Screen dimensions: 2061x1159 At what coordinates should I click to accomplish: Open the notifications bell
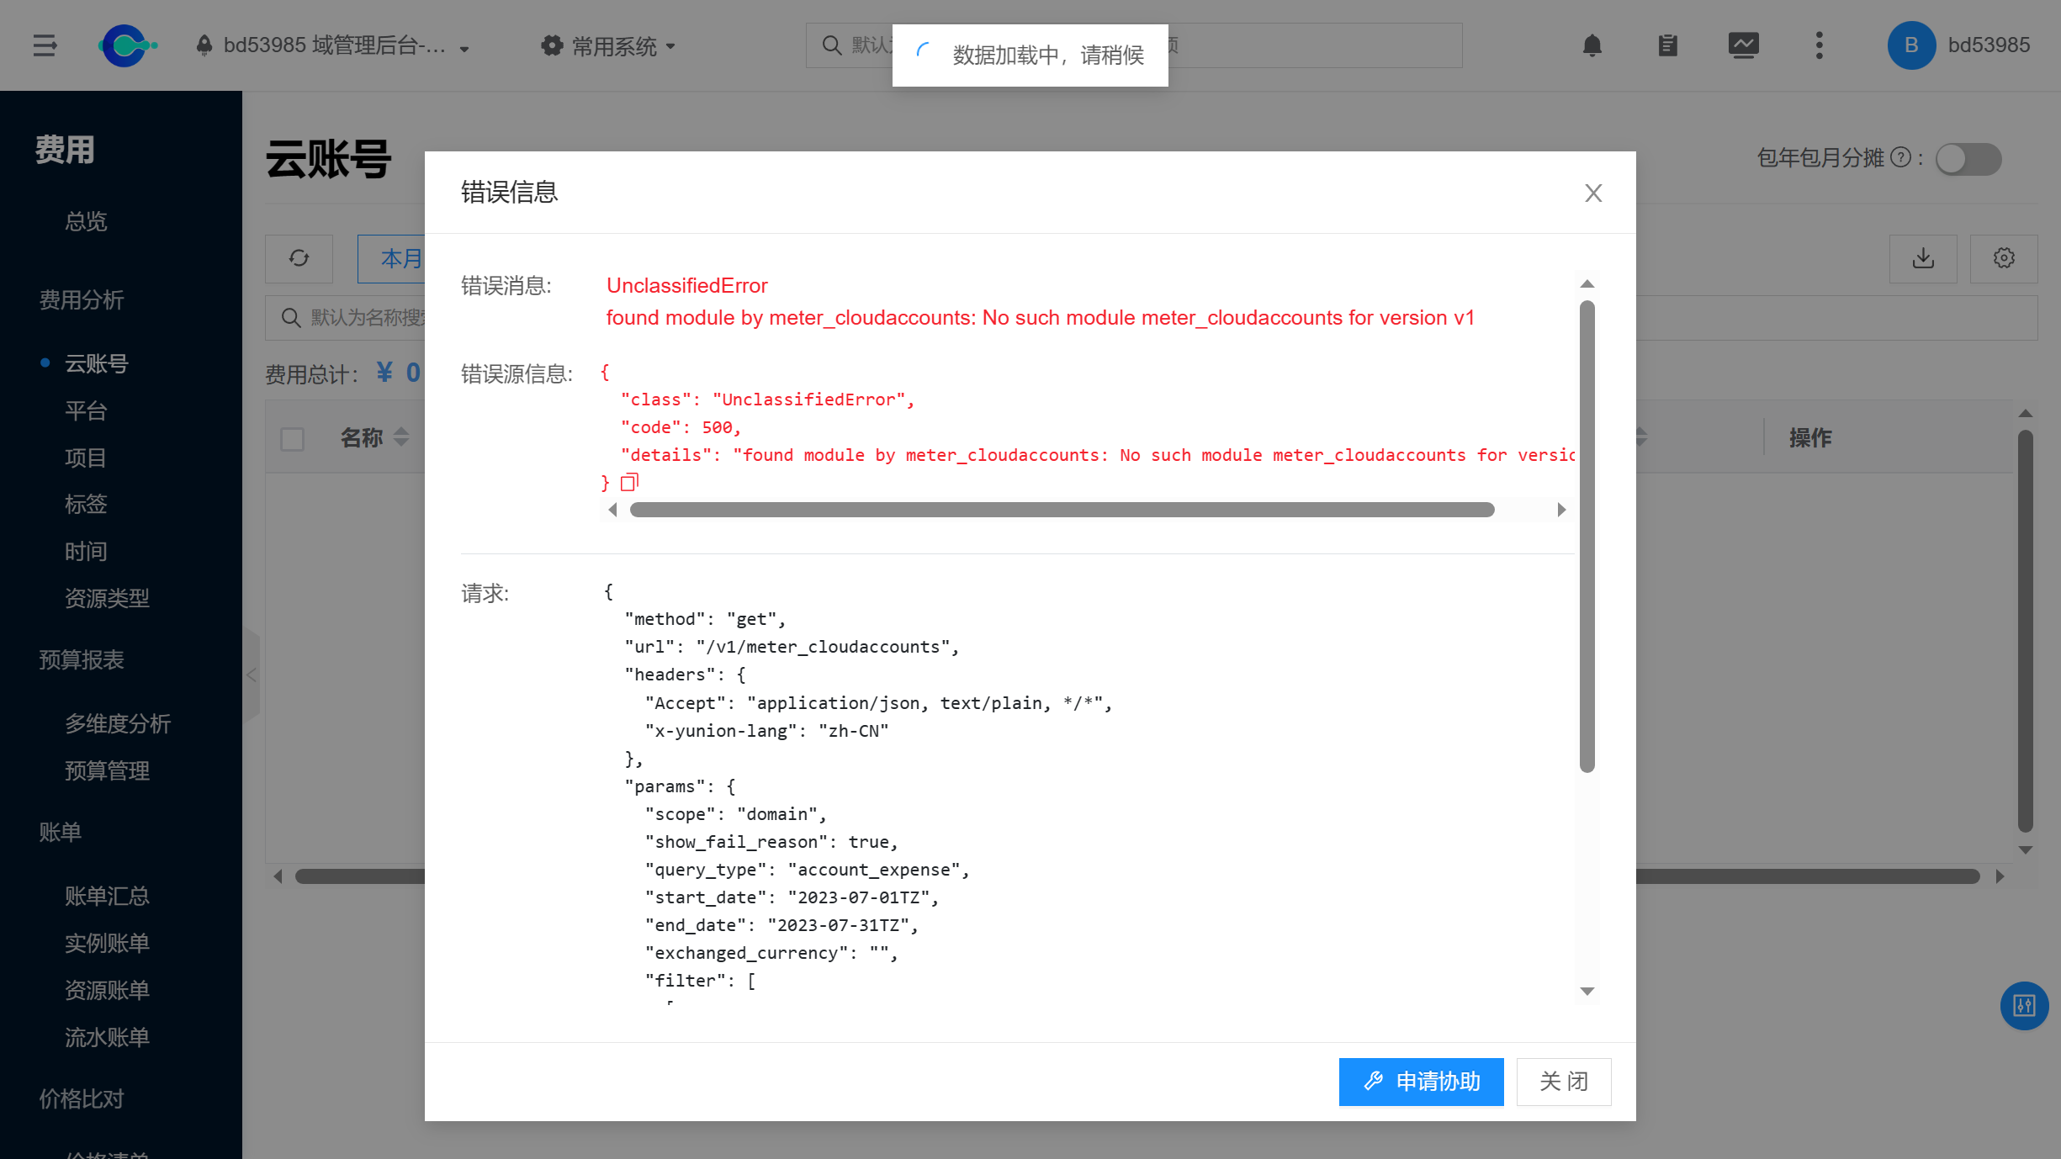1592,45
